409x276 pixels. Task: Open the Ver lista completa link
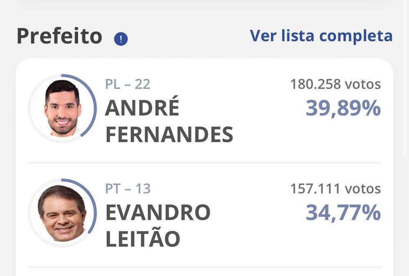pos(321,36)
